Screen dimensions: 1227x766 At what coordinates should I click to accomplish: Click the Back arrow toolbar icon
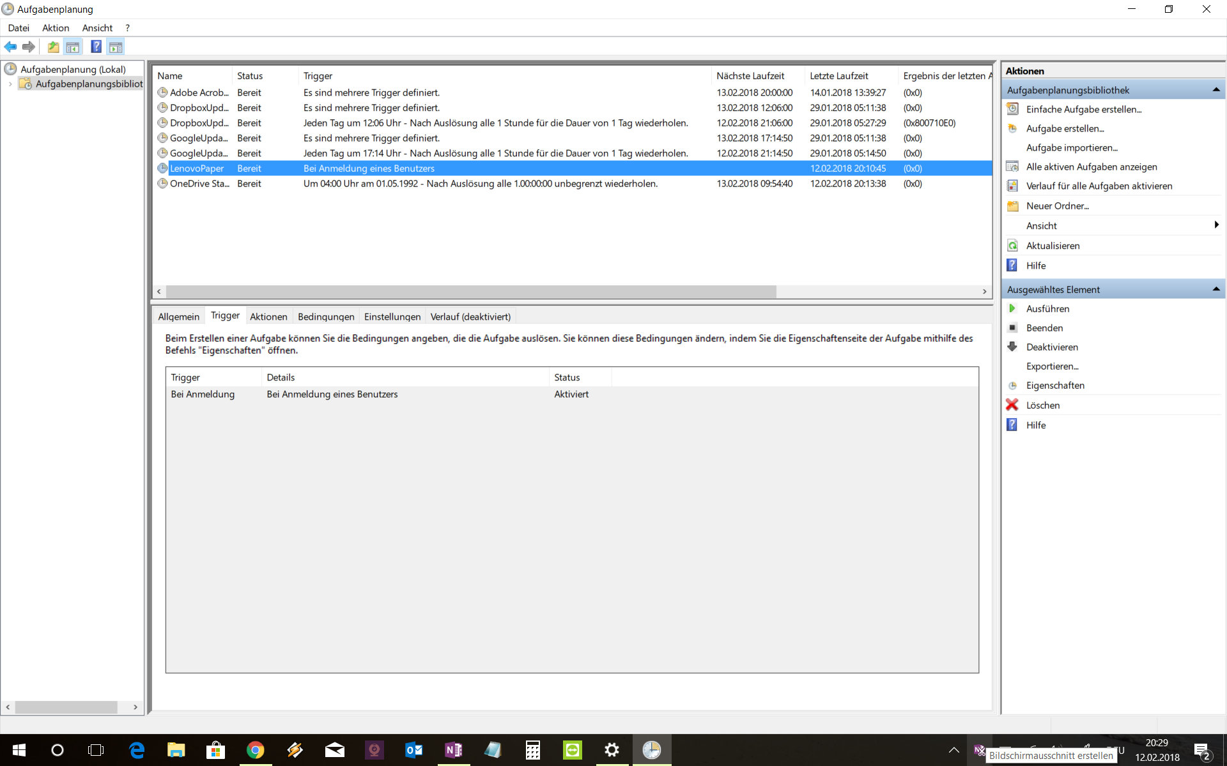10,47
